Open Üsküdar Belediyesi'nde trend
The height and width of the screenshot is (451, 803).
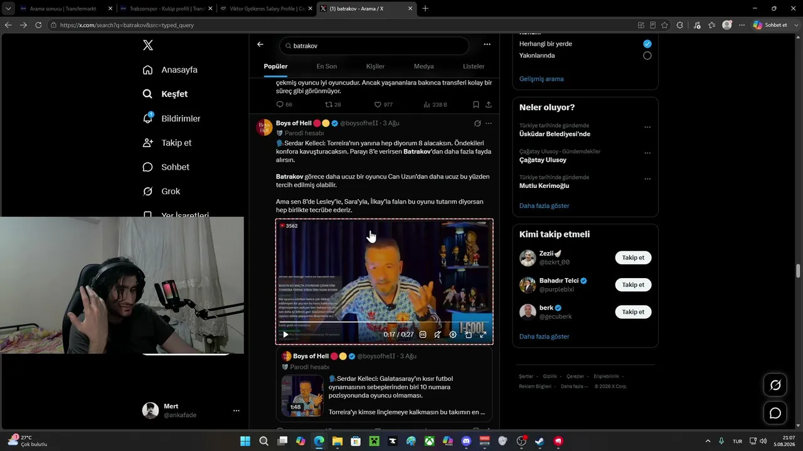(555, 134)
